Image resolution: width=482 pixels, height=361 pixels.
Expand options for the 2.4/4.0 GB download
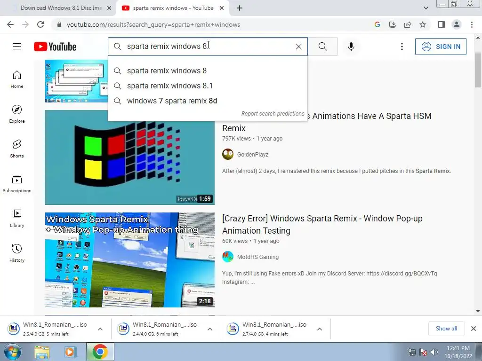click(x=210, y=329)
